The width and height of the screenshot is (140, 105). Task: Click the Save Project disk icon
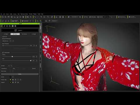coord(8,17)
